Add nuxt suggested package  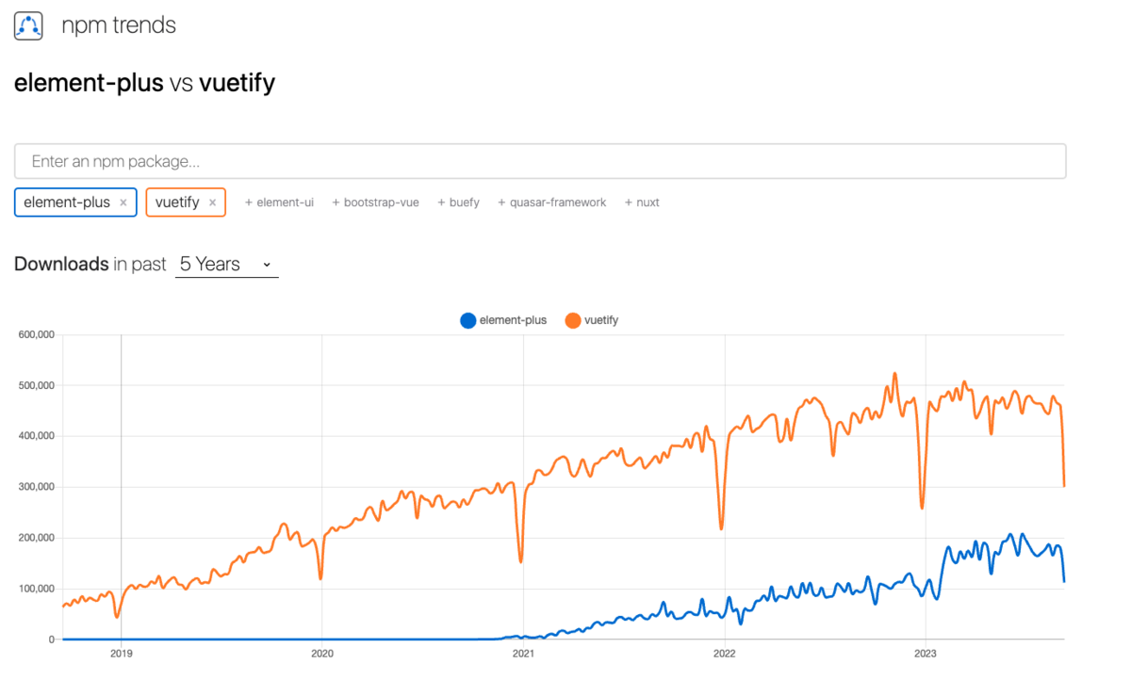pyautogui.click(x=642, y=202)
